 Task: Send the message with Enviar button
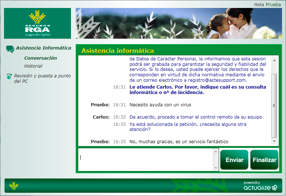pyautogui.click(x=234, y=160)
